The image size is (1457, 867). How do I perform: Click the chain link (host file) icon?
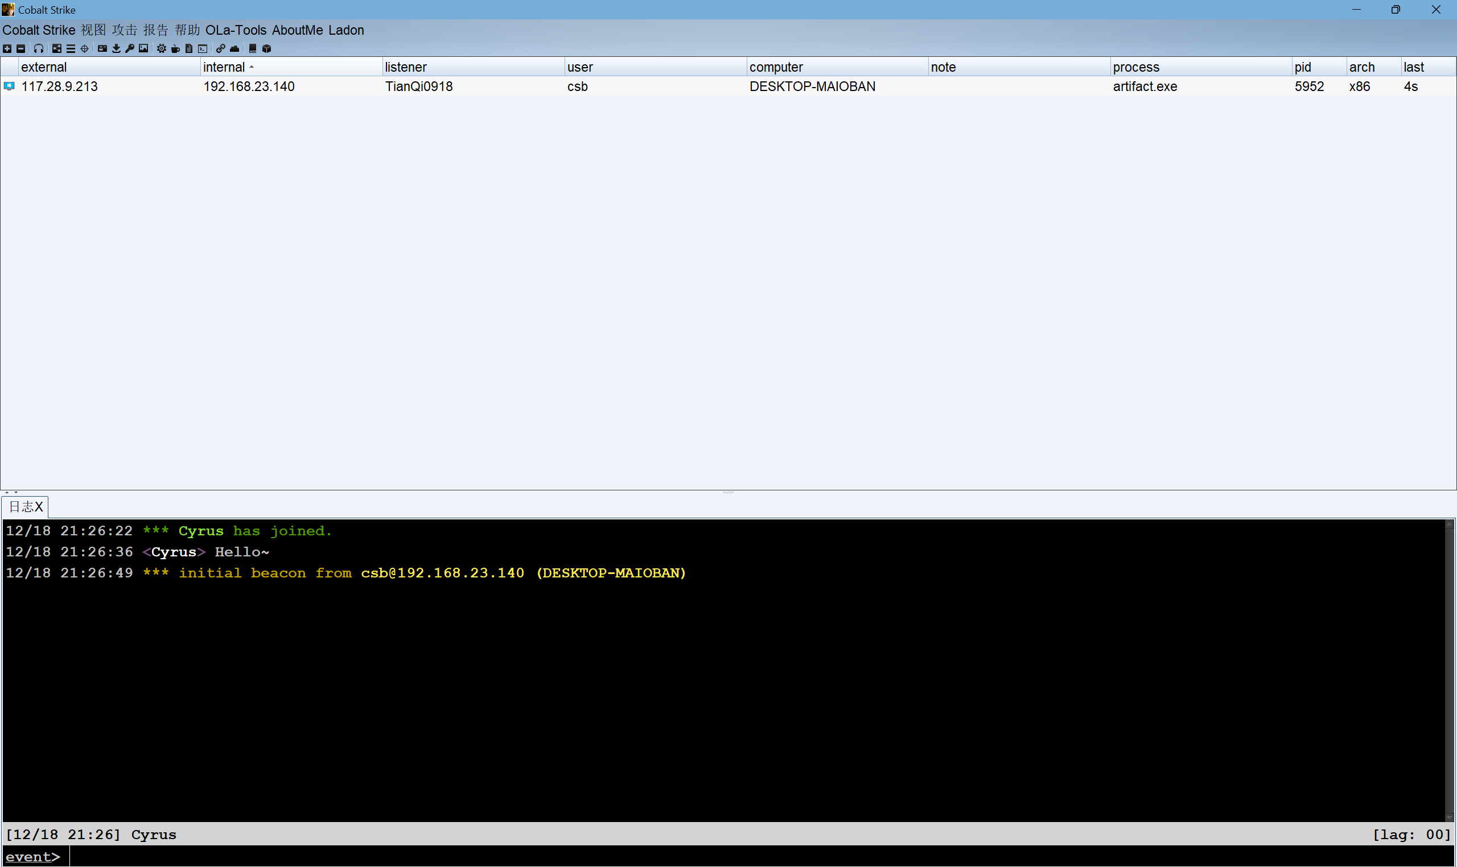(x=220, y=48)
